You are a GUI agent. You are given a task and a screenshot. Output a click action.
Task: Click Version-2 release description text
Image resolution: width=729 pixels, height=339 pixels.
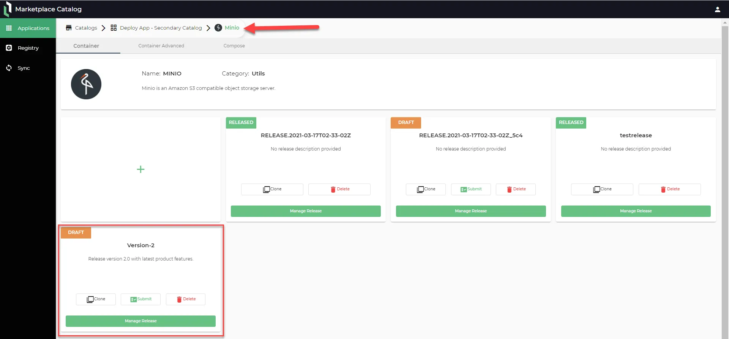point(140,259)
